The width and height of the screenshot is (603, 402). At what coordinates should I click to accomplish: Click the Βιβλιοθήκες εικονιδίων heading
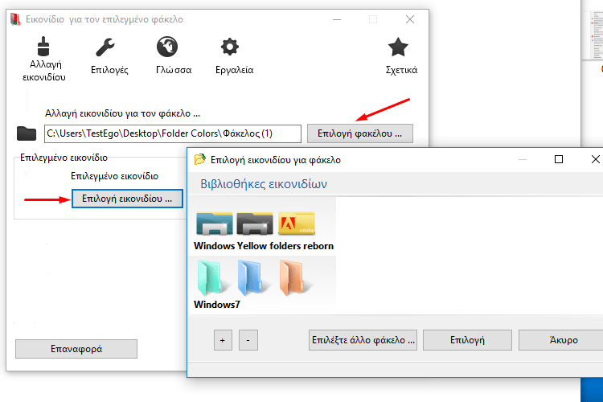click(x=264, y=184)
